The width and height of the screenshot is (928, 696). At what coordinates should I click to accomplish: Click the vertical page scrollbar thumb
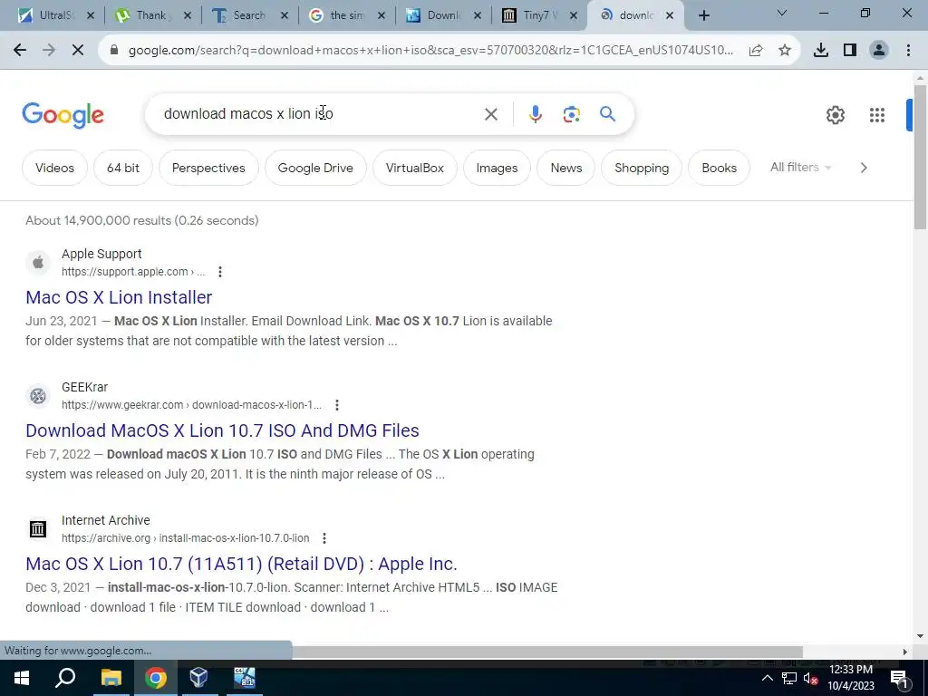920,157
